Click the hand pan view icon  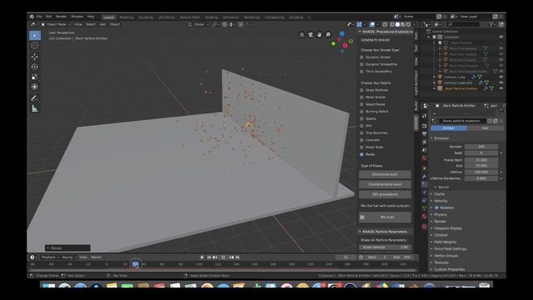[x=319, y=35]
